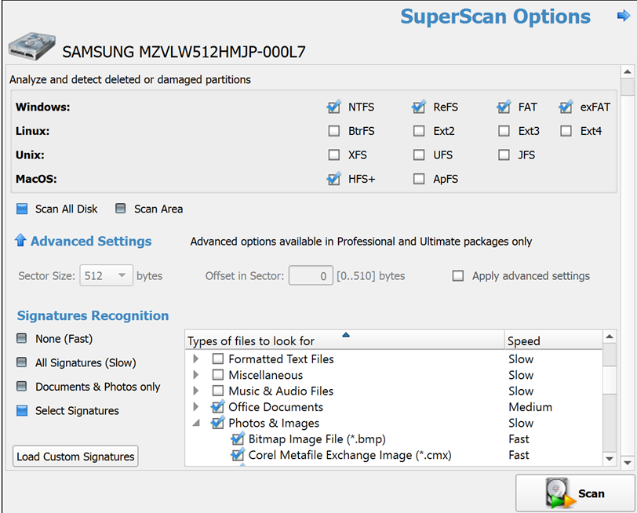Uncheck Bitmap Image File (*.bmp)
The height and width of the screenshot is (513, 637).
(x=238, y=438)
